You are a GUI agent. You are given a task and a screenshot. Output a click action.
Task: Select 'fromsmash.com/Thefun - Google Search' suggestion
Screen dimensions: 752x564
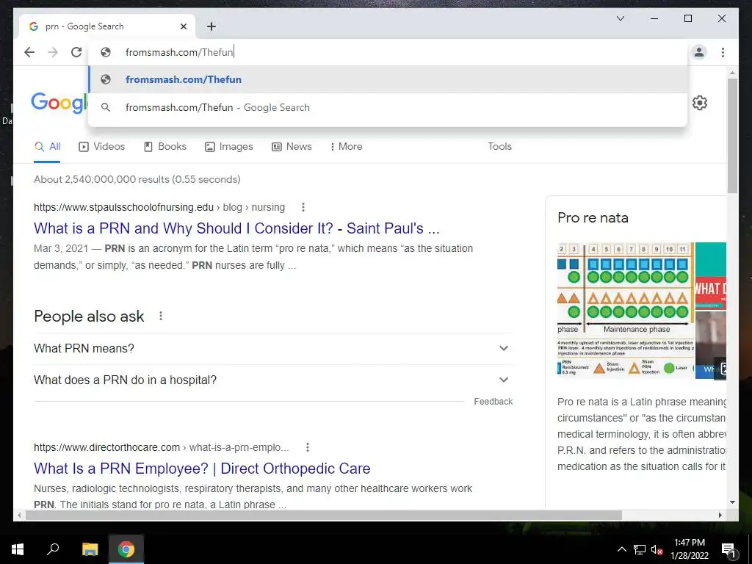(x=388, y=107)
